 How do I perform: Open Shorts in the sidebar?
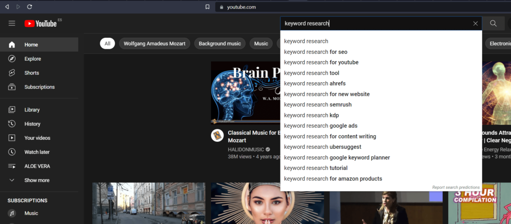(x=39, y=73)
